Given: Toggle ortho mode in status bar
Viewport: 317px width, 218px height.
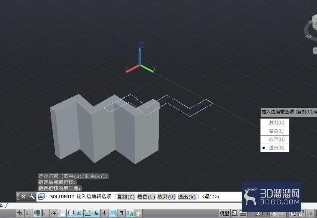Looking at the screenshot, I should pos(45,213).
